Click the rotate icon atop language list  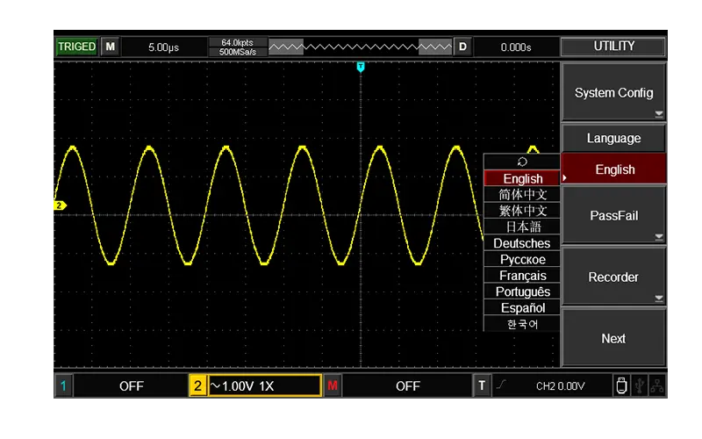[x=522, y=162]
